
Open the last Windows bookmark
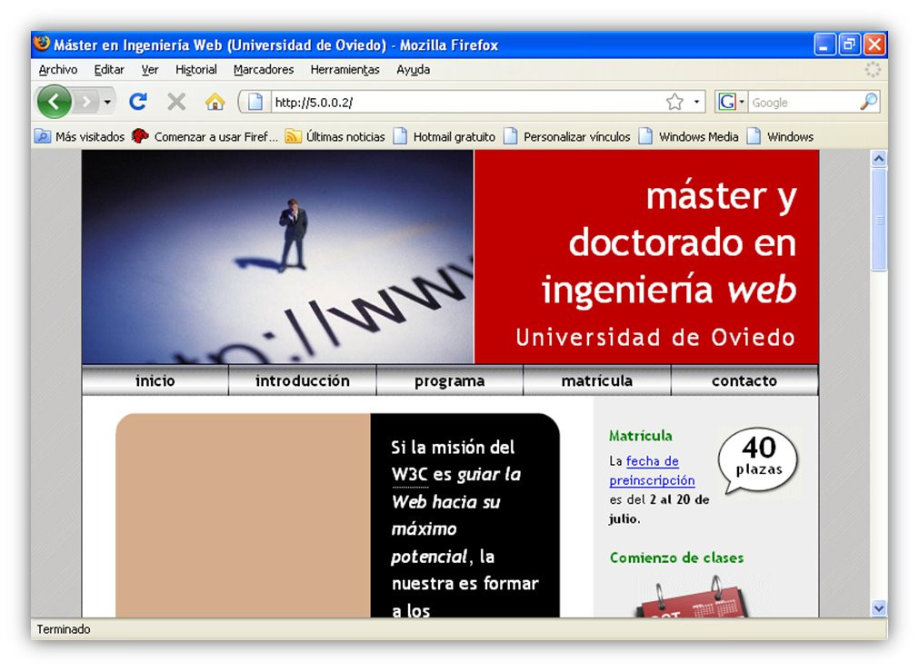[x=780, y=136]
